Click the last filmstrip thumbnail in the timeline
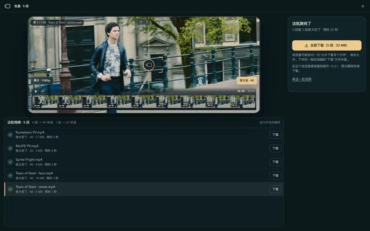Screen dimensions: 370x231 click(243, 102)
